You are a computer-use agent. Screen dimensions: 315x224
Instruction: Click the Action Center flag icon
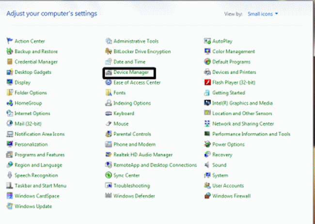(x=10, y=41)
